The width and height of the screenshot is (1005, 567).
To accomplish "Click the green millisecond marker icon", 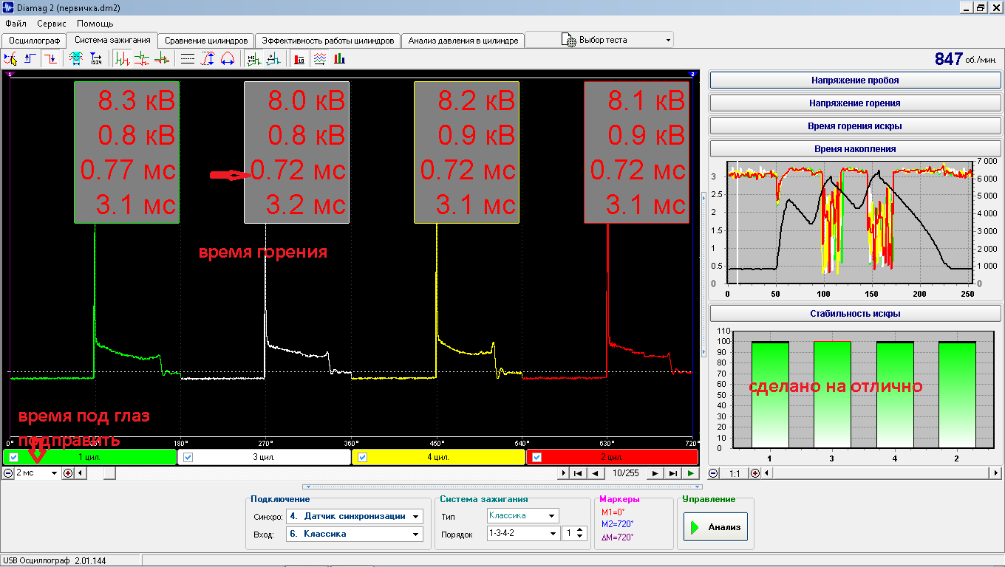I will pos(253,59).
